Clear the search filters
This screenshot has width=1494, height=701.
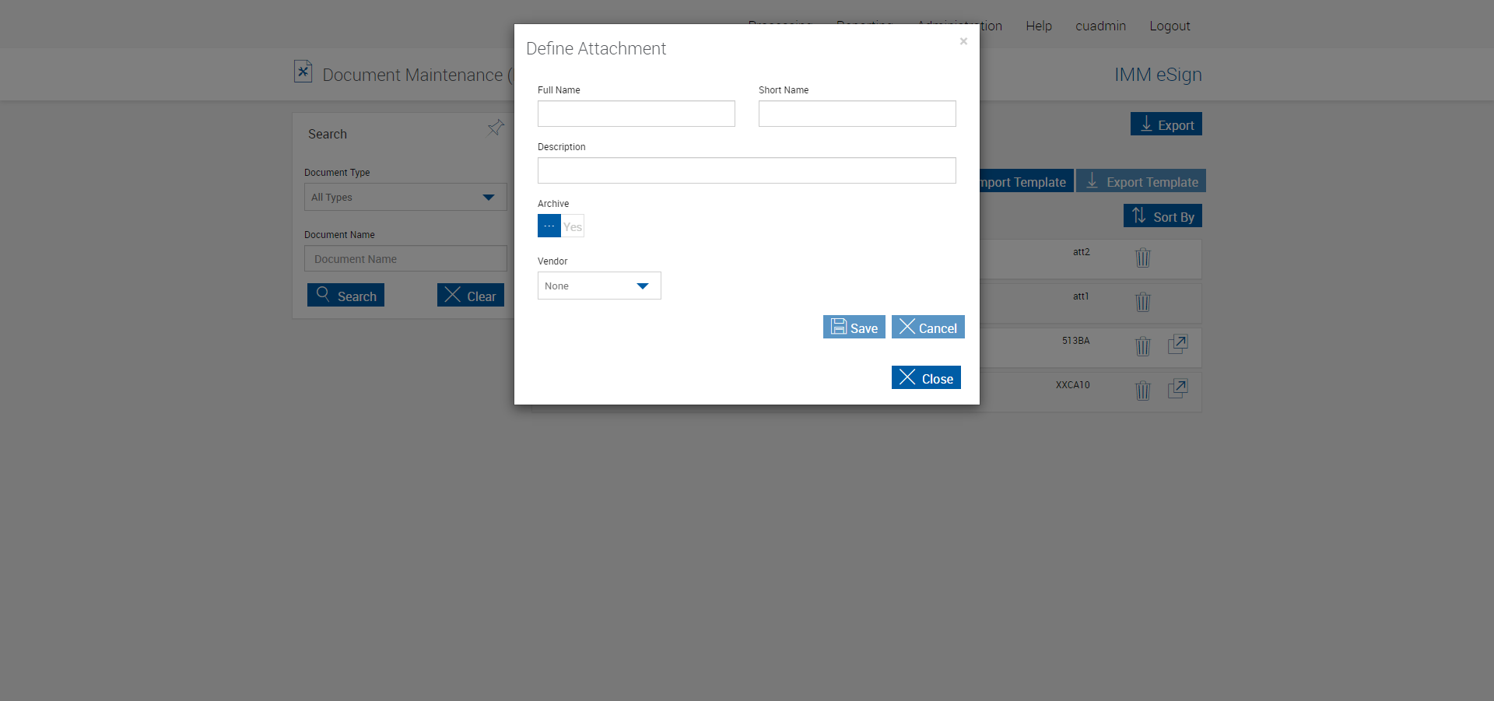[x=471, y=295]
